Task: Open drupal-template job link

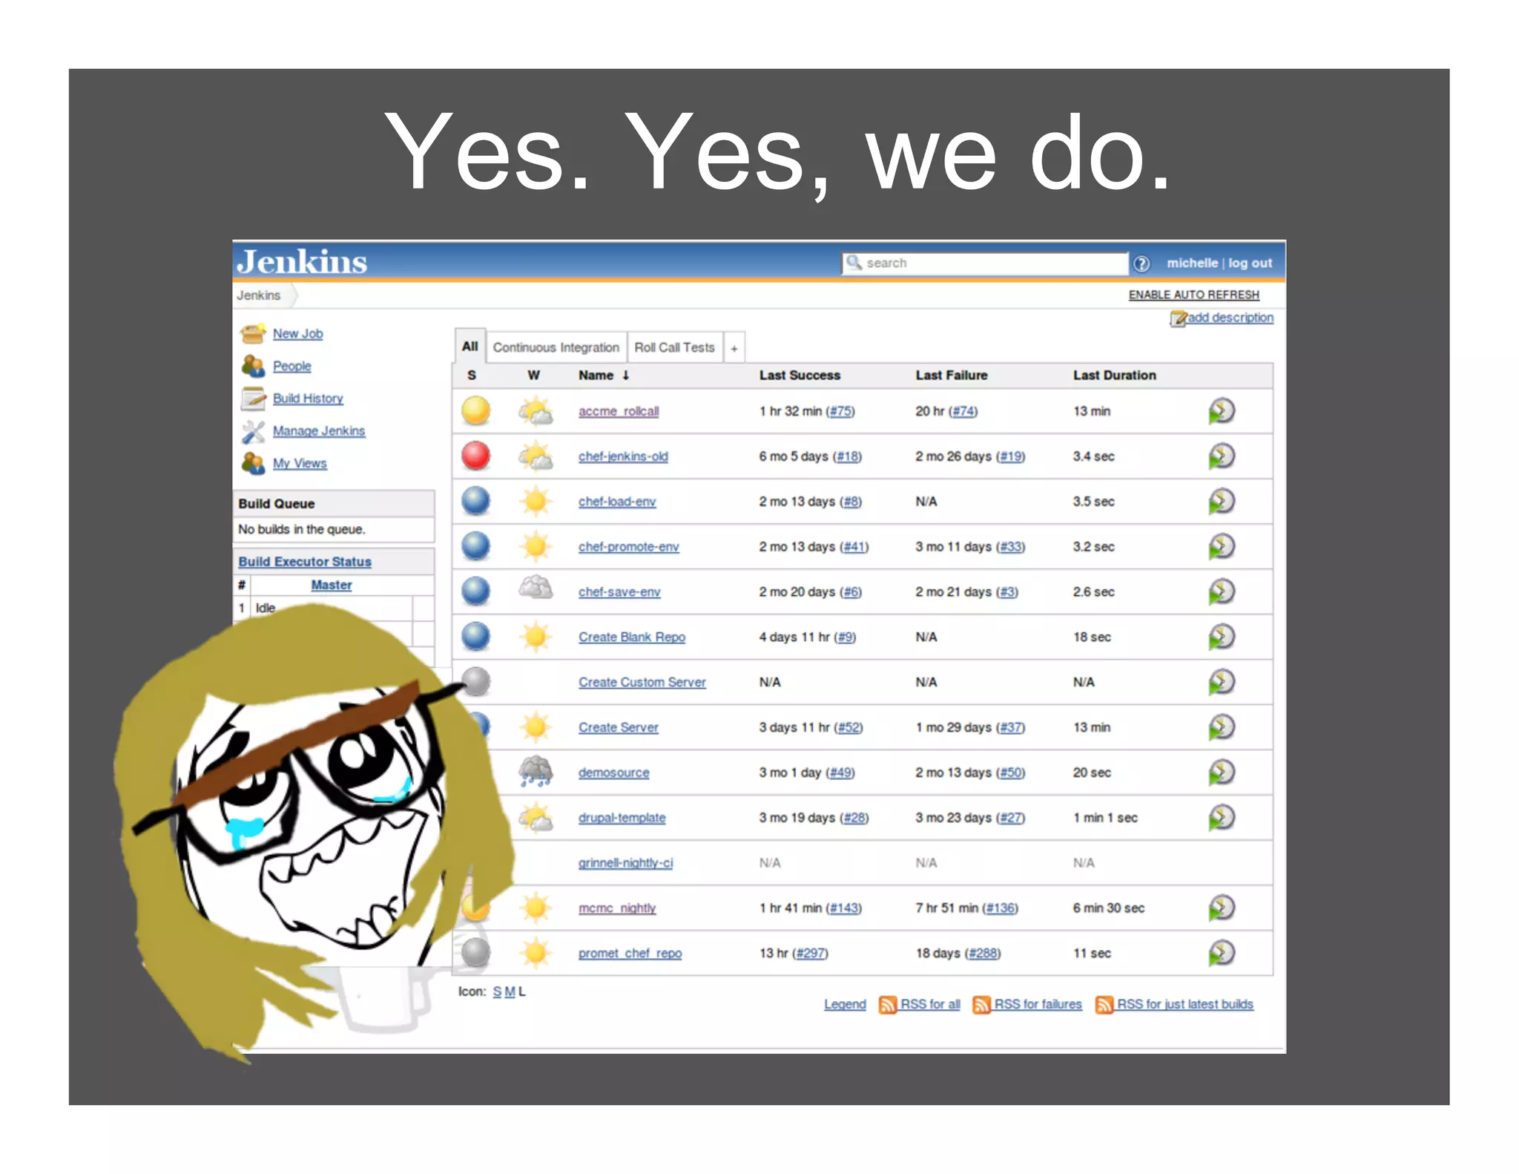Action: (x=622, y=818)
